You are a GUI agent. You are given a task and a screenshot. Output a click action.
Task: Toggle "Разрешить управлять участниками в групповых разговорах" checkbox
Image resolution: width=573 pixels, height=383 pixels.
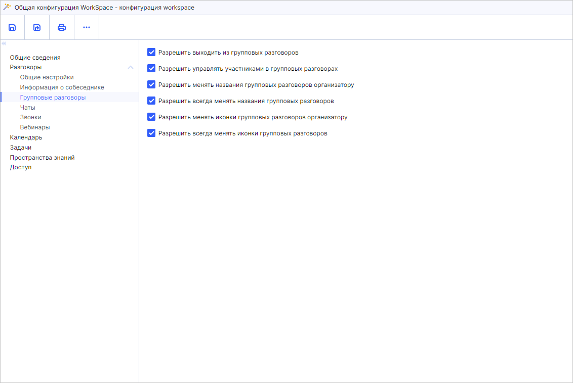(151, 68)
